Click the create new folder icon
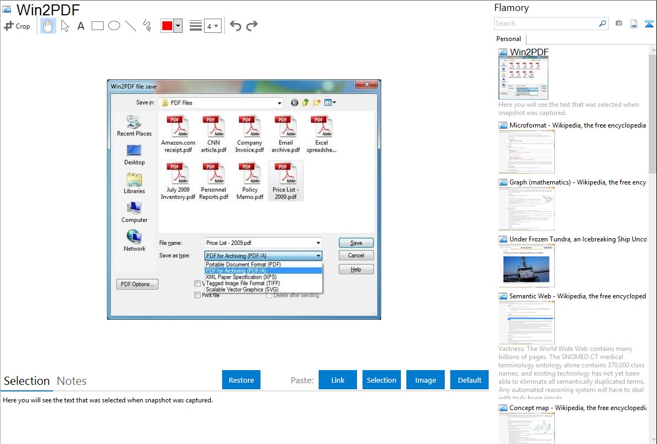Screen dimensions: 657x444 (317, 102)
